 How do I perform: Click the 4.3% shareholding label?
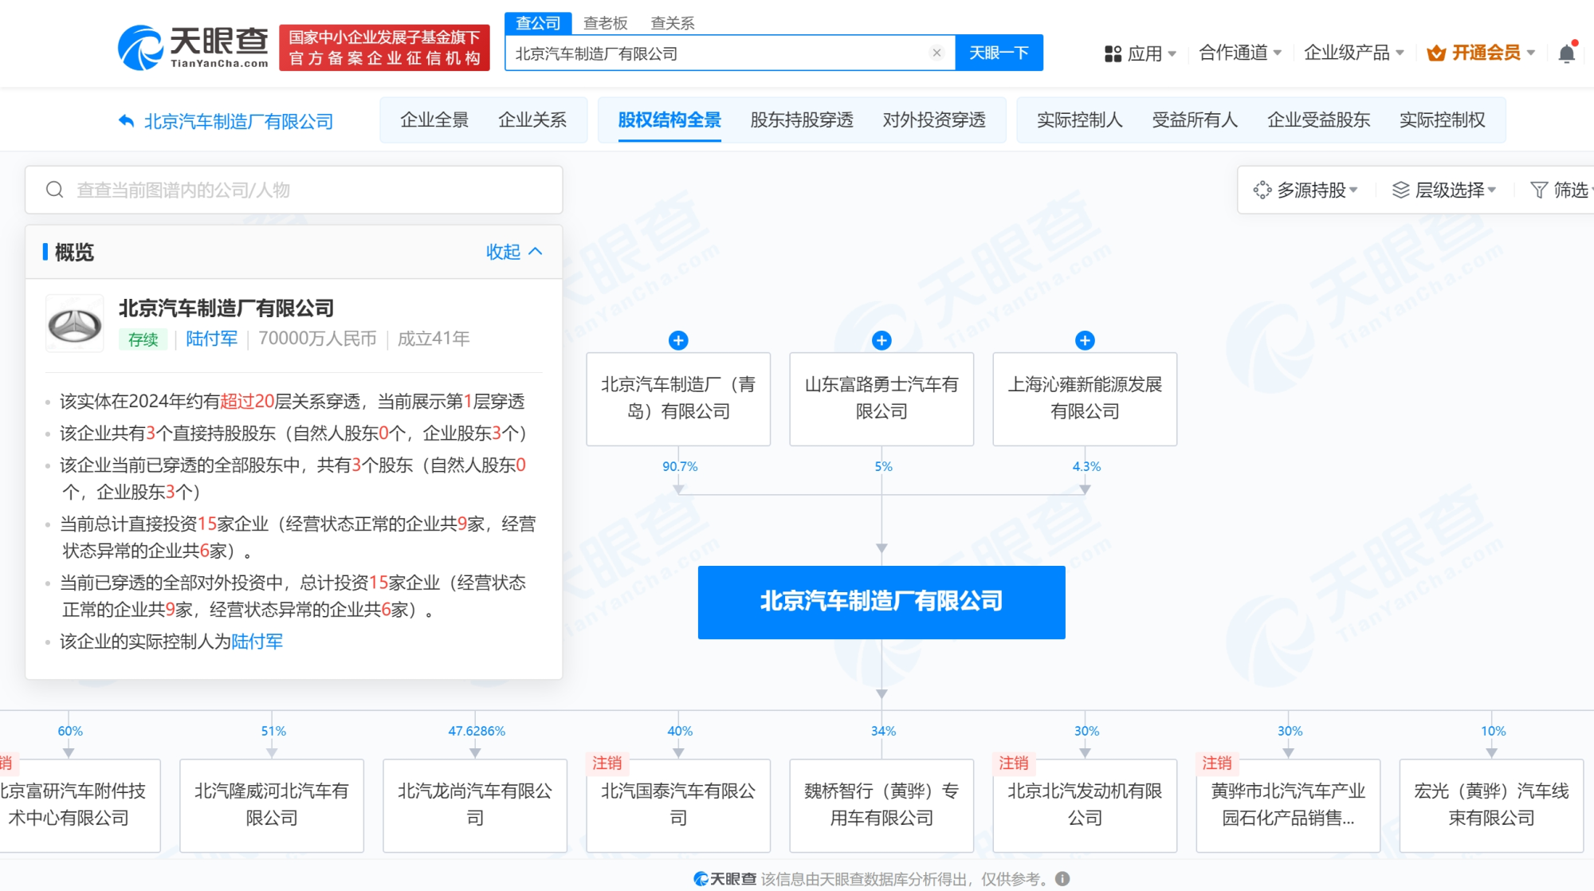tap(1086, 466)
